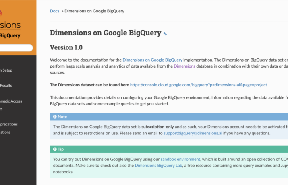Open the Docs breadcrumb link
This screenshot has height=185, width=288.
point(54,11)
